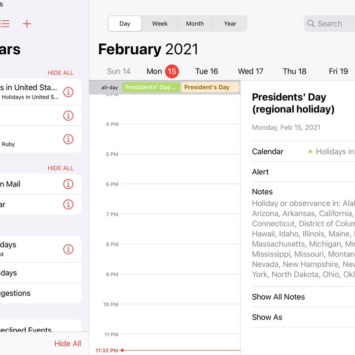Switch to Month view tab
Screen dimensions: 355x355
coord(195,24)
